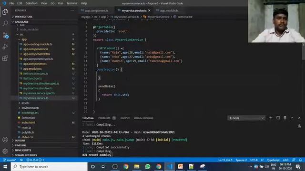305x171 pixels.
Task: Click the constructor breadcrumb item
Action: (x=185, y=17)
